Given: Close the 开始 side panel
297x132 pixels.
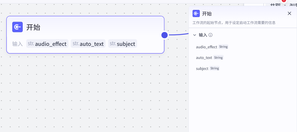Looking at the screenshot, I should point(289,14).
